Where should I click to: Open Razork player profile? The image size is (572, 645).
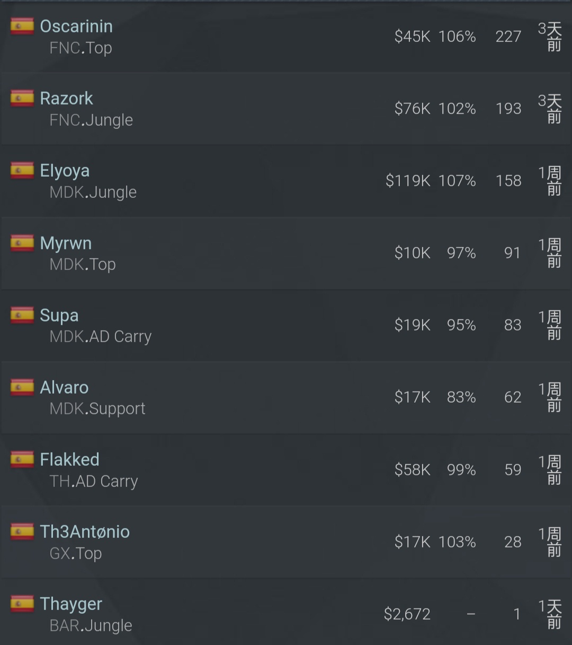click(x=66, y=98)
